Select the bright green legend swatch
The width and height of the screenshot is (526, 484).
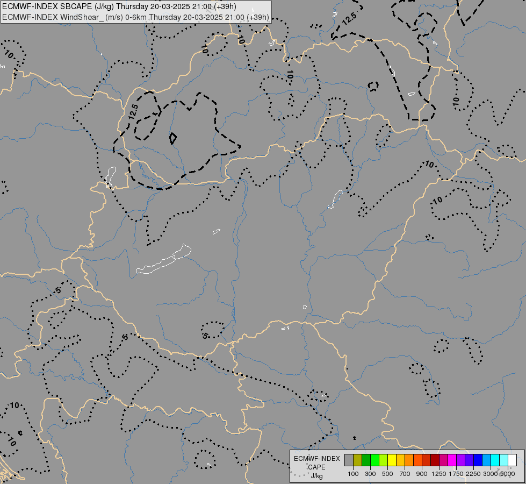(x=374, y=460)
